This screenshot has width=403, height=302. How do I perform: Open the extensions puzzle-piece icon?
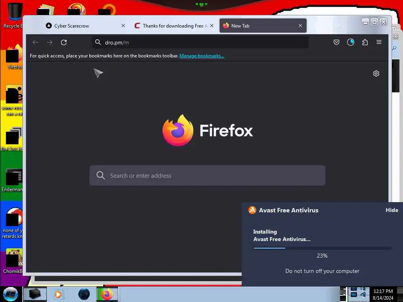pos(365,42)
